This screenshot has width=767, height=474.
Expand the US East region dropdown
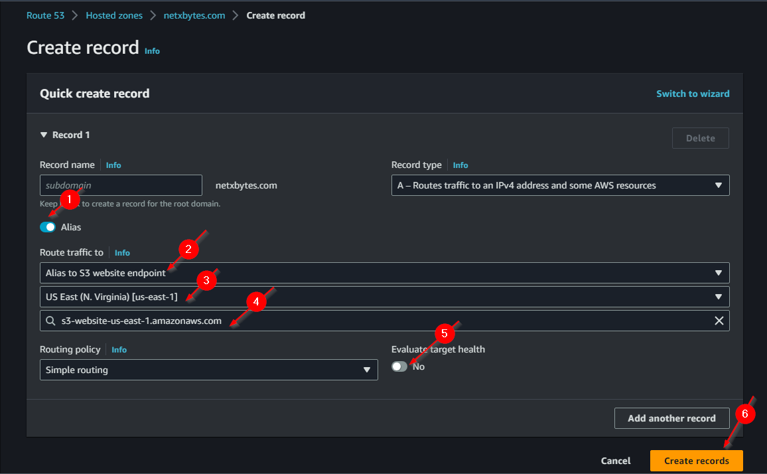[384, 297]
